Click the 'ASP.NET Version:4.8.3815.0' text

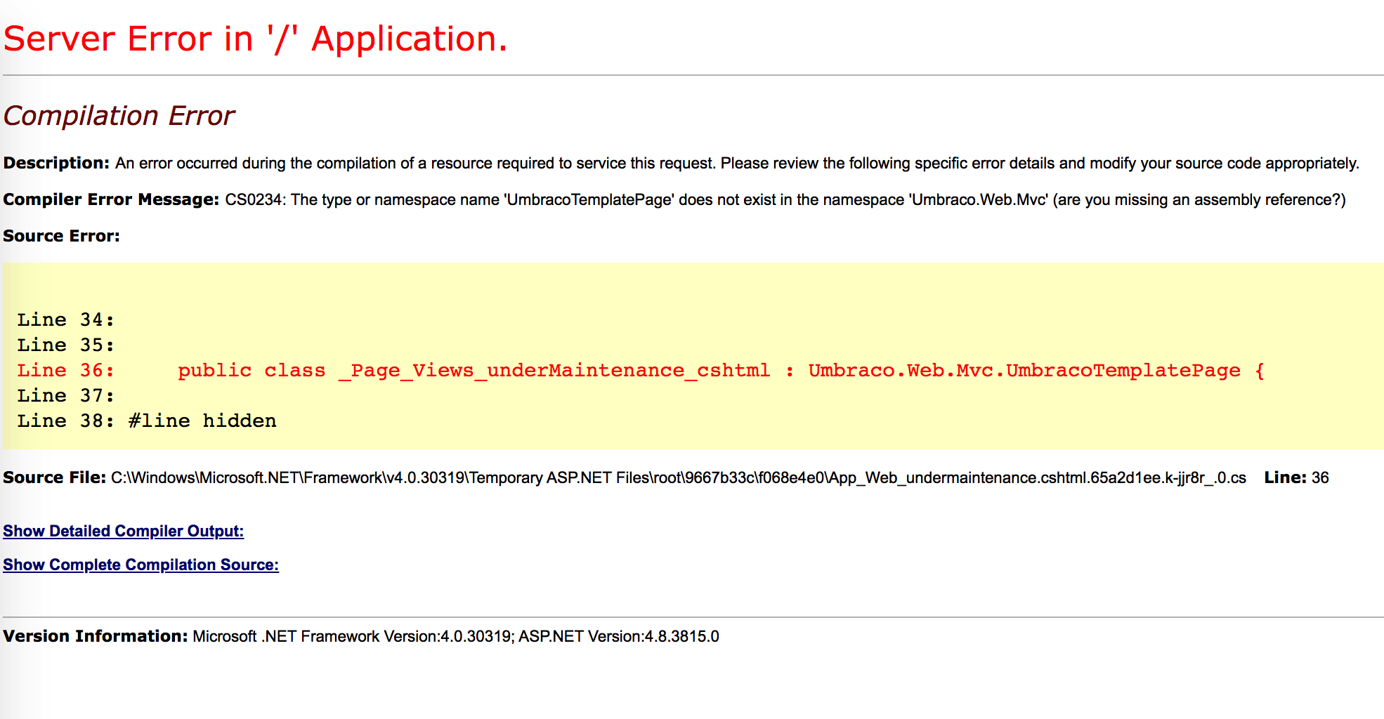[619, 636]
